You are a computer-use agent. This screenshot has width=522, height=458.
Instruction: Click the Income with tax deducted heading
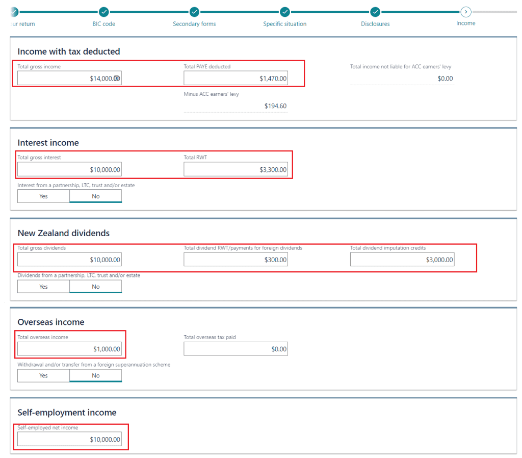click(x=69, y=52)
